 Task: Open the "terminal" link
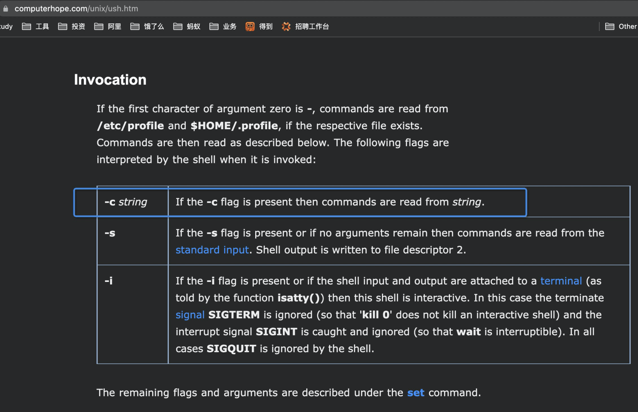[561, 281]
